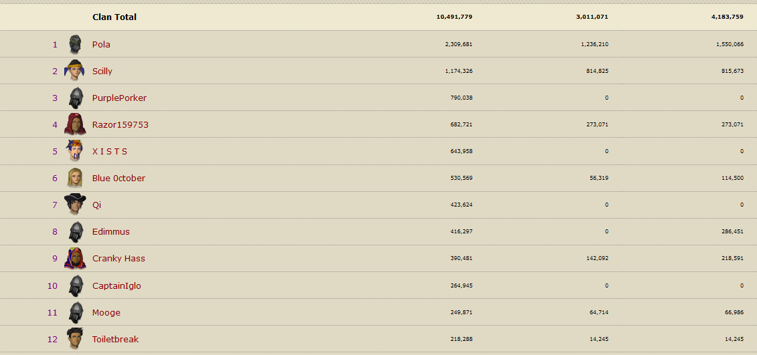Open the Edimmus player name link
757x355 pixels.
click(111, 231)
